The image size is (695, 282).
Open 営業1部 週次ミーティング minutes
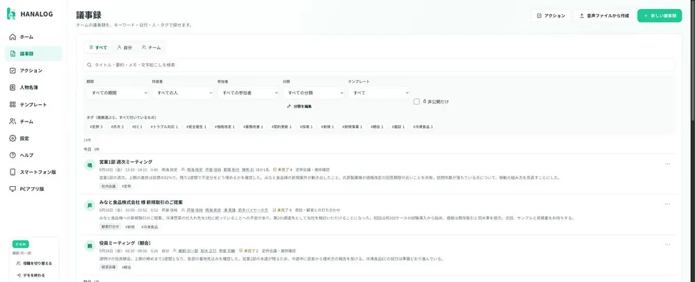coord(126,162)
